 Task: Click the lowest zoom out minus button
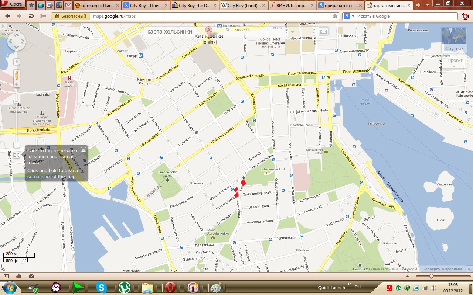click(x=17, y=145)
